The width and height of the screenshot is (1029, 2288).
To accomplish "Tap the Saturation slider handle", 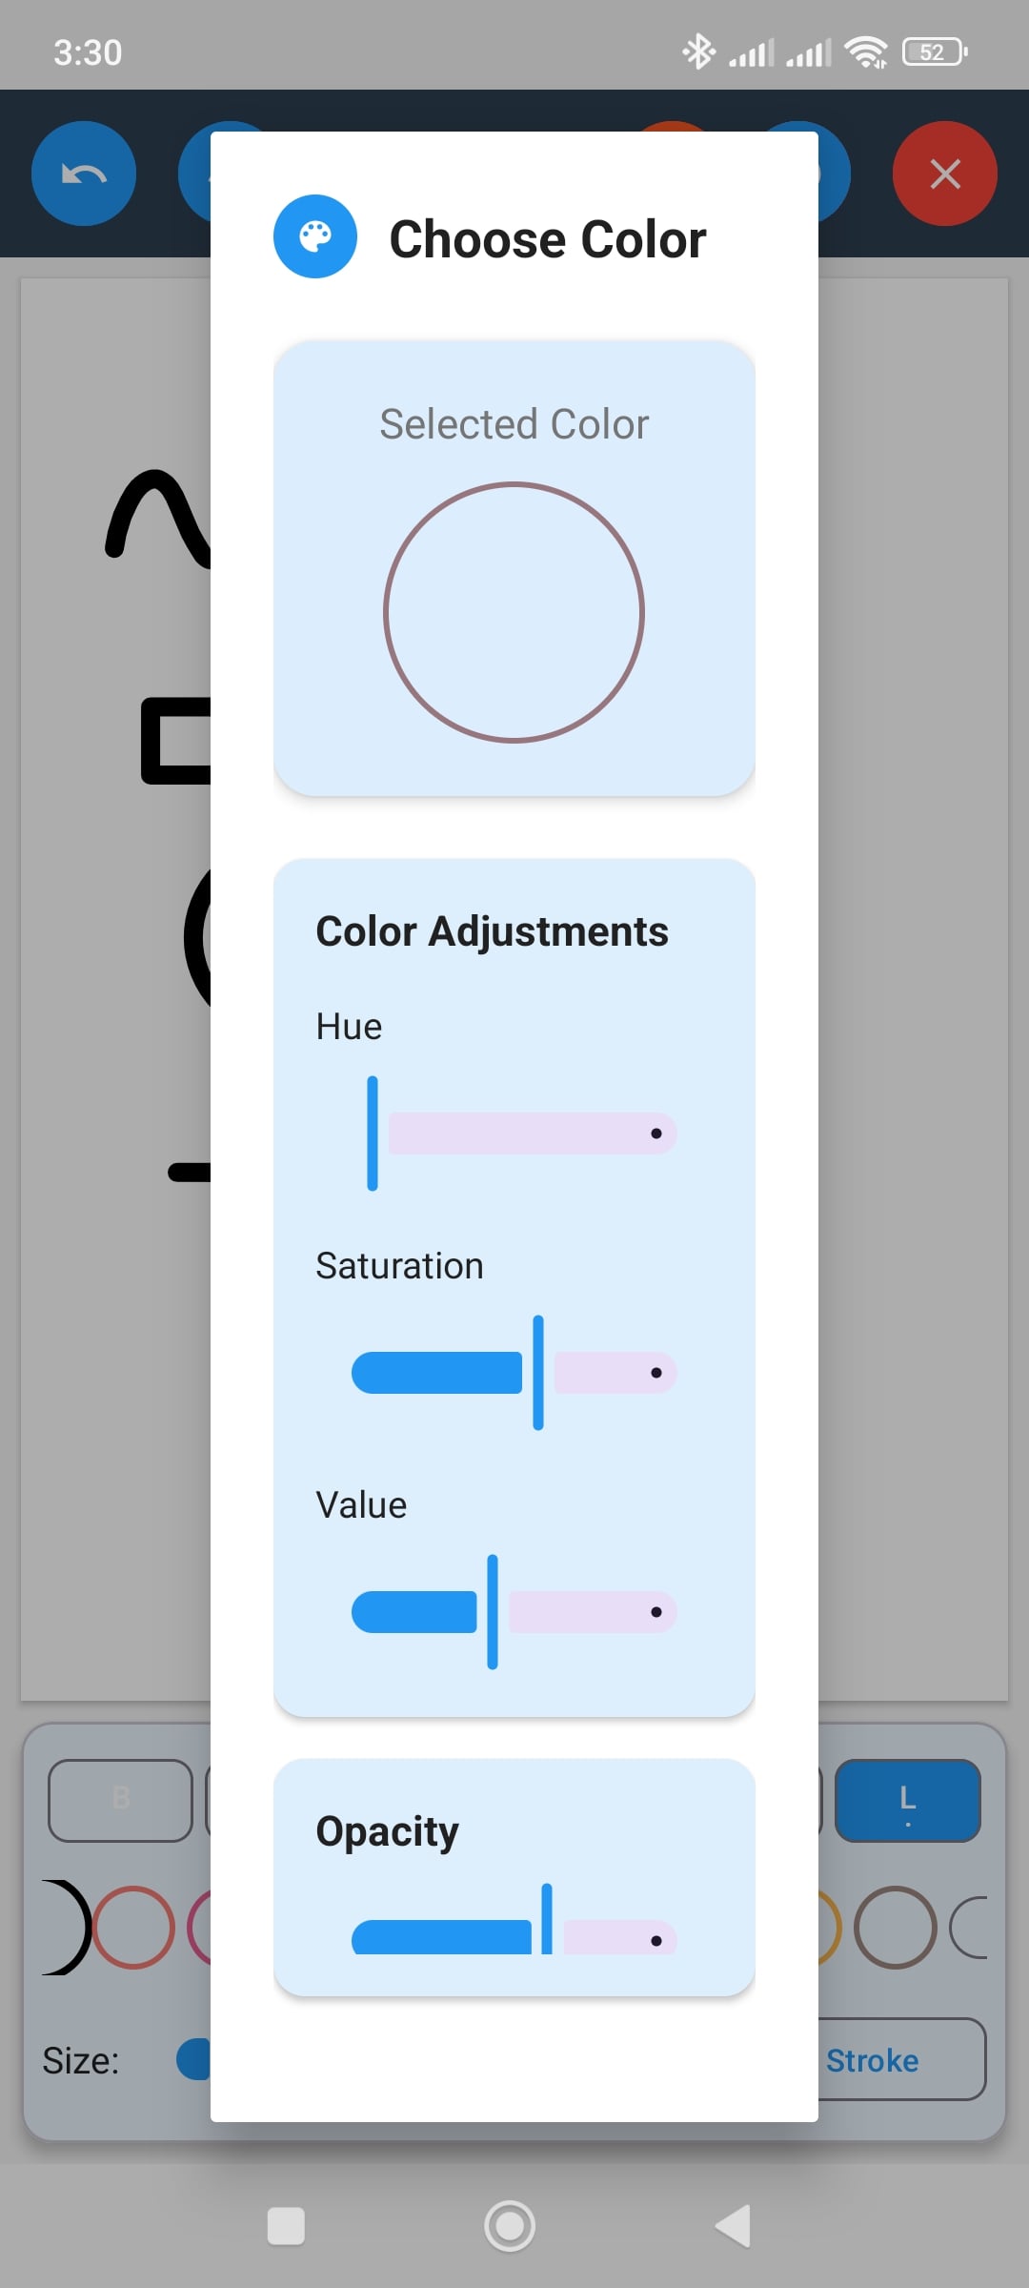I will coord(538,1373).
